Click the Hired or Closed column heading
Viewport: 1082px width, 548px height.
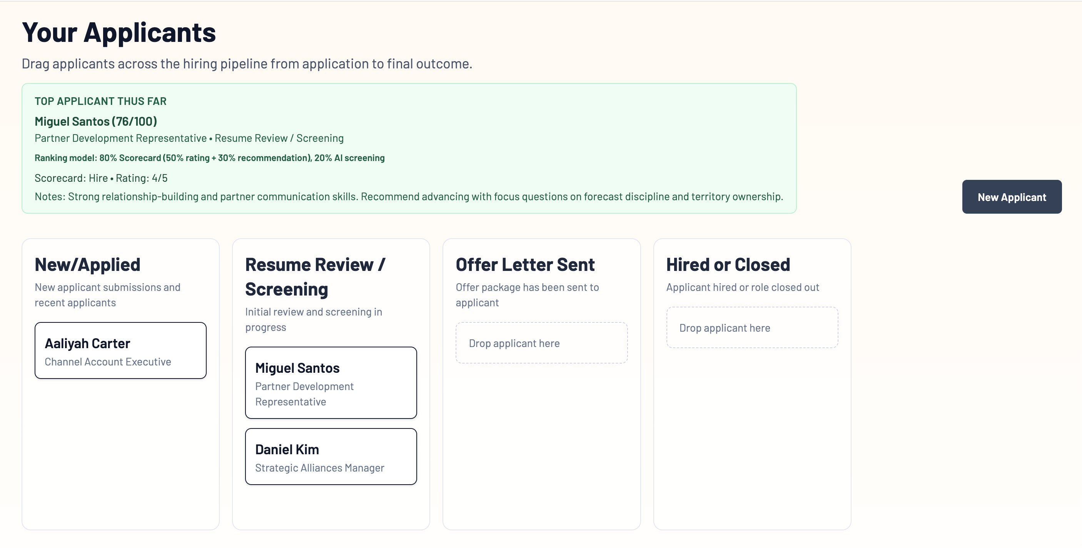728,264
